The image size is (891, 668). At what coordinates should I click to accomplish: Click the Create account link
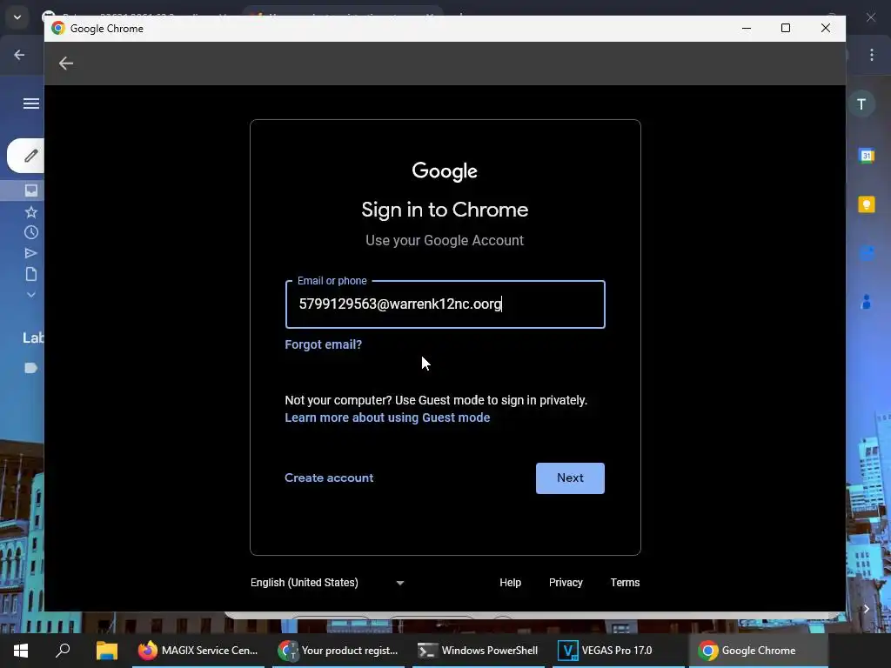(329, 478)
